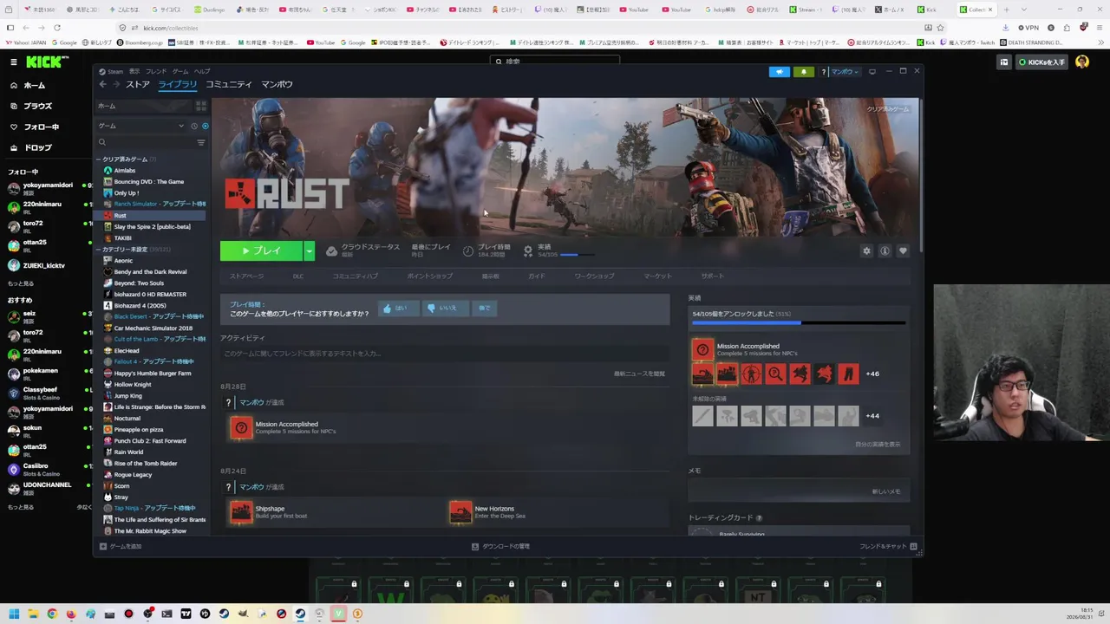1110x624 pixels.
Task: Open the フレンド menu
Action: (156, 71)
